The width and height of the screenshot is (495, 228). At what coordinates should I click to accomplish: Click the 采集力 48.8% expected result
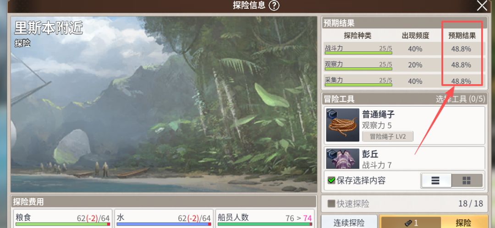(461, 81)
